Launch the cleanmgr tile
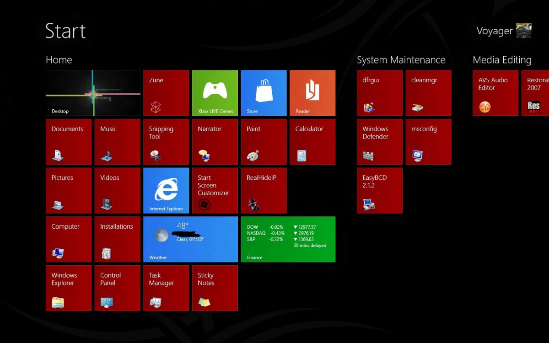The image size is (549, 343). coord(429,93)
